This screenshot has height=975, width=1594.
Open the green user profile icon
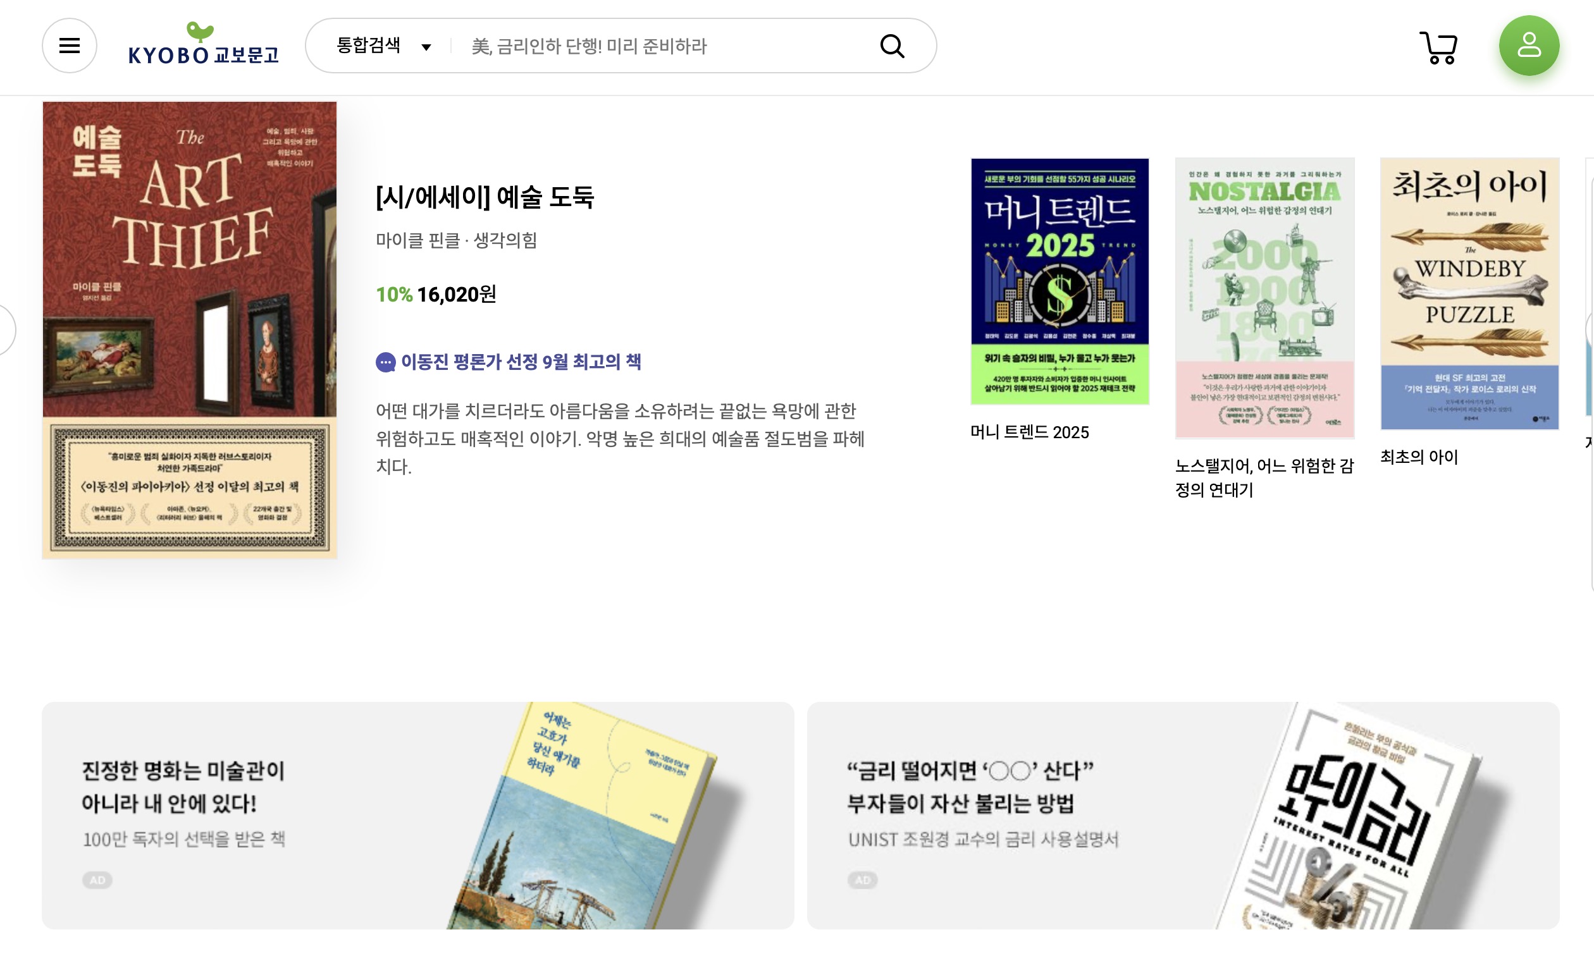pos(1529,46)
